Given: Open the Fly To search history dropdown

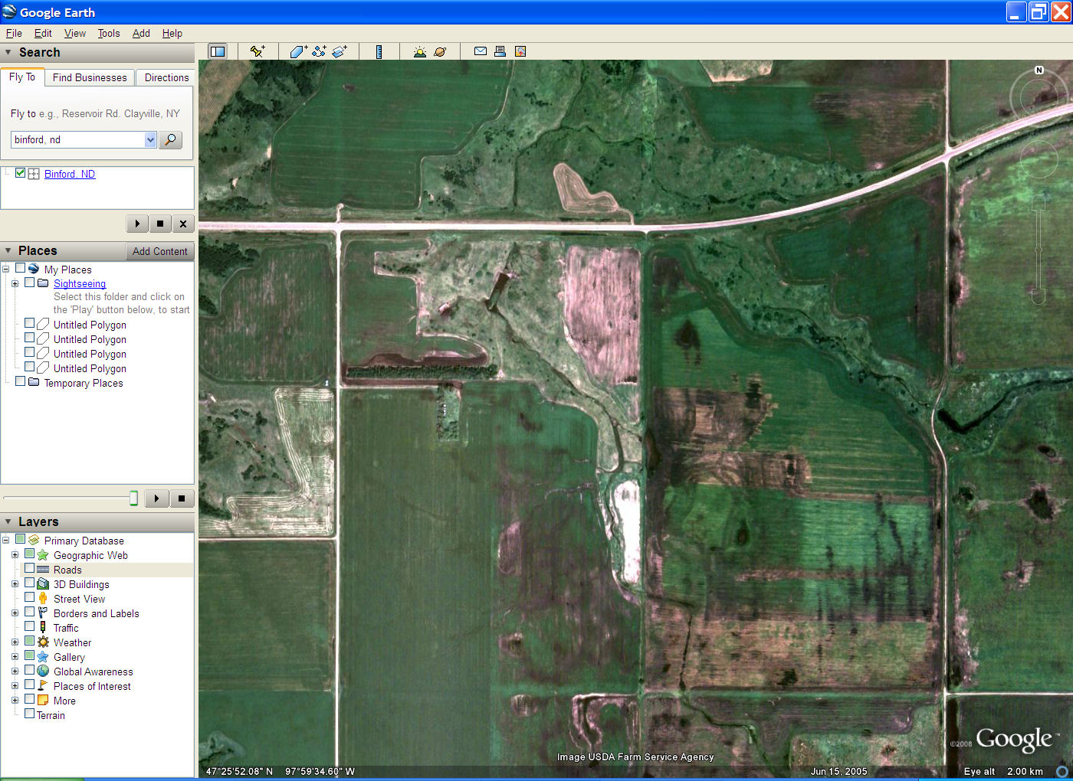Looking at the screenshot, I should coord(150,139).
